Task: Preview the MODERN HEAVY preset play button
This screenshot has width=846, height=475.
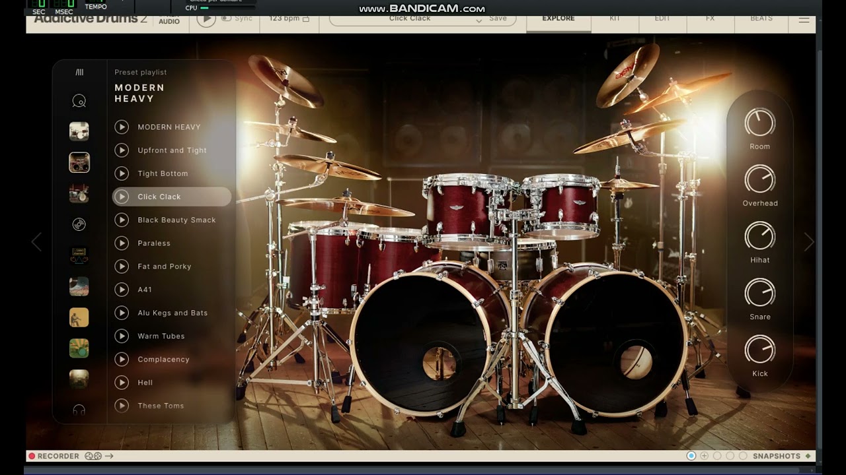Action: click(x=122, y=127)
